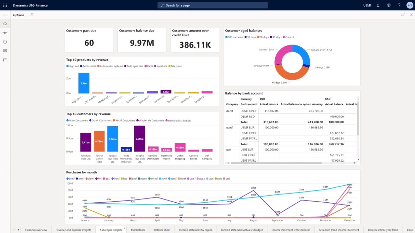
Task: Open Favorites via the star sidebar icon
Action: coord(5,33)
